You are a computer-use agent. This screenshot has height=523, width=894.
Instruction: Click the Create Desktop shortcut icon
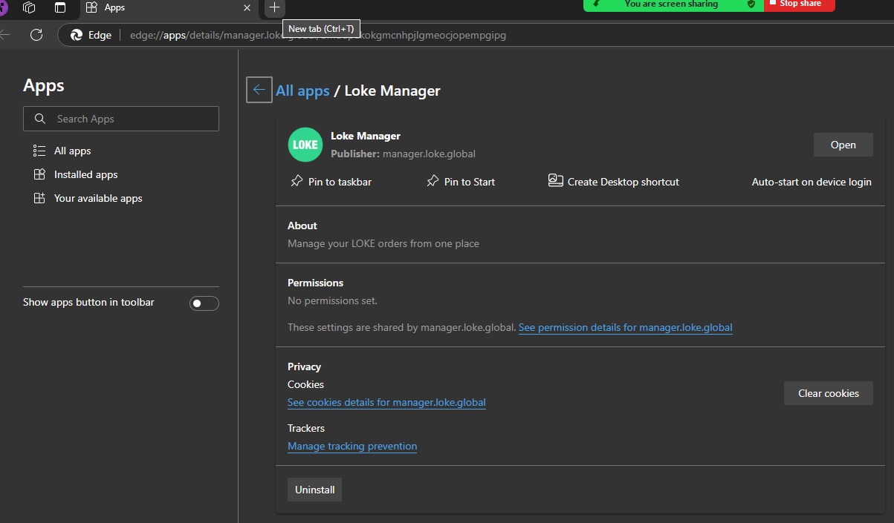pos(555,180)
